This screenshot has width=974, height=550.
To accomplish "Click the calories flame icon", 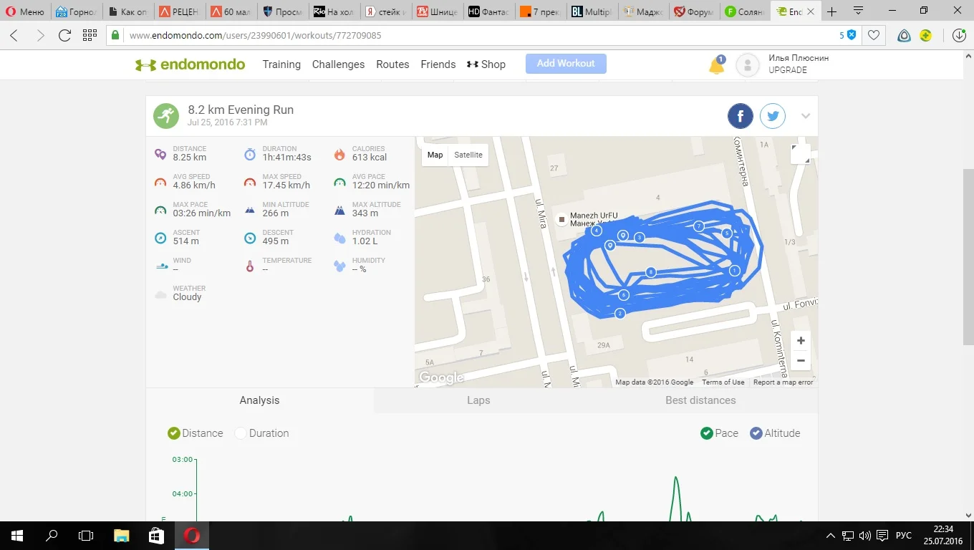I will (x=339, y=154).
